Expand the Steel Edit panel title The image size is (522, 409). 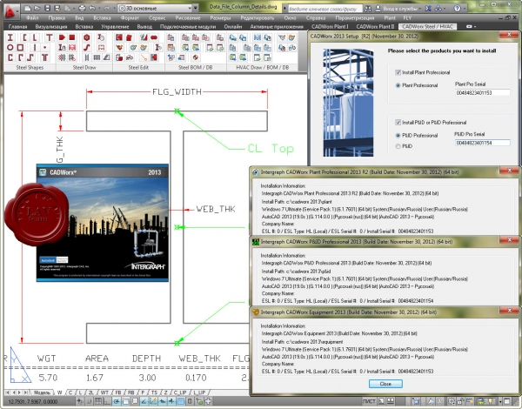(x=138, y=67)
